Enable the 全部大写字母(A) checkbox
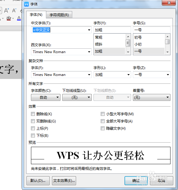This screenshot has width=178, height=190. tap(103, 121)
